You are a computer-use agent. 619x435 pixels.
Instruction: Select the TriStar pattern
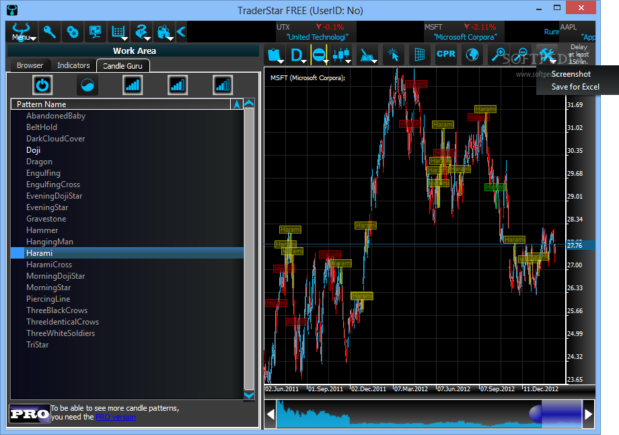[127, 345]
